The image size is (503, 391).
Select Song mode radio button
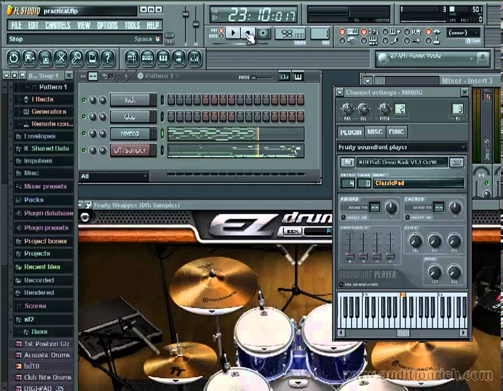tap(221, 36)
